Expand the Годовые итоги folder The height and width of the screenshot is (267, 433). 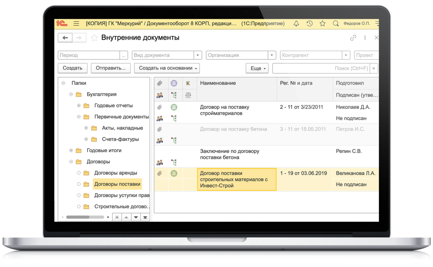[71, 150]
